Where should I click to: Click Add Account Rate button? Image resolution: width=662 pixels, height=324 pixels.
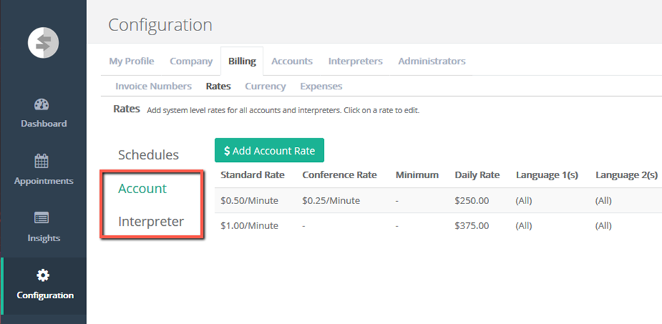(x=270, y=150)
